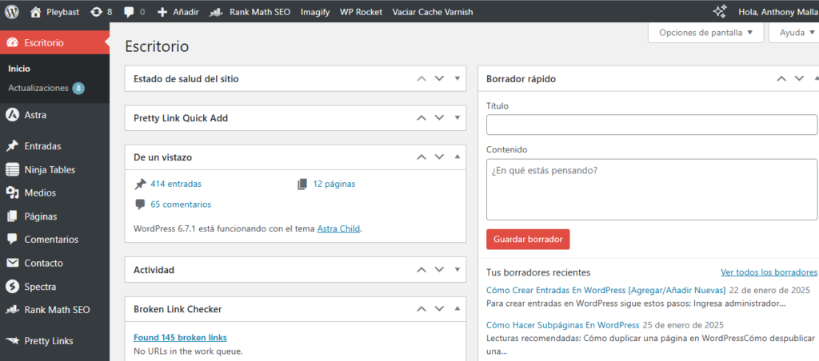Click the Contacto envelope icon in sidebar
The width and height of the screenshot is (819, 361).
(x=13, y=263)
